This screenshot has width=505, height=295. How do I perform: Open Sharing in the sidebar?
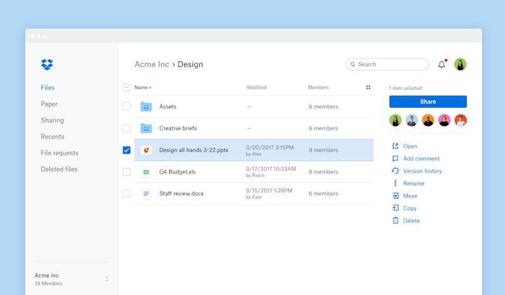click(52, 120)
